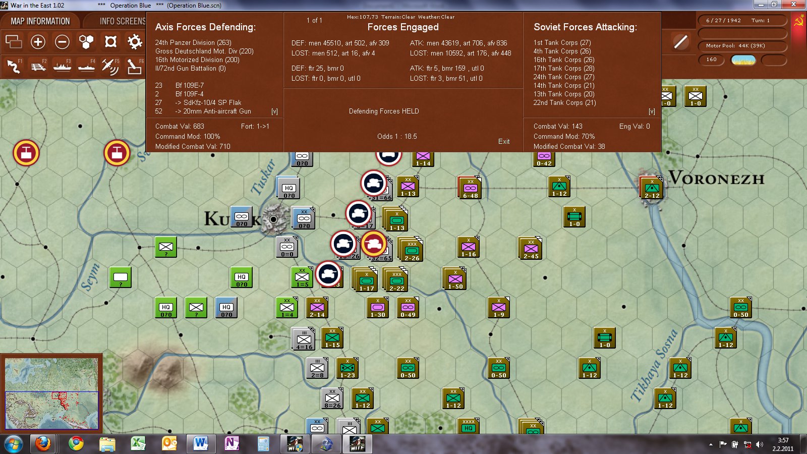Click 17th Tank Corps (28) entry
The image size is (807, 454).
(x=564, y=68)
